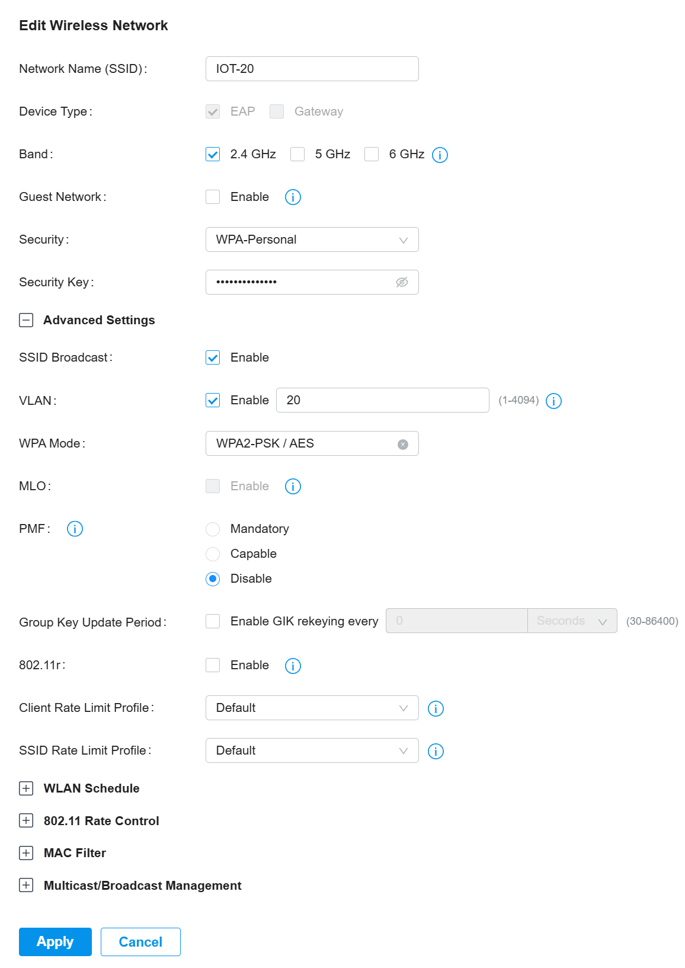Open Guest Network info icon
685x968 pixels.
[293, 197]
